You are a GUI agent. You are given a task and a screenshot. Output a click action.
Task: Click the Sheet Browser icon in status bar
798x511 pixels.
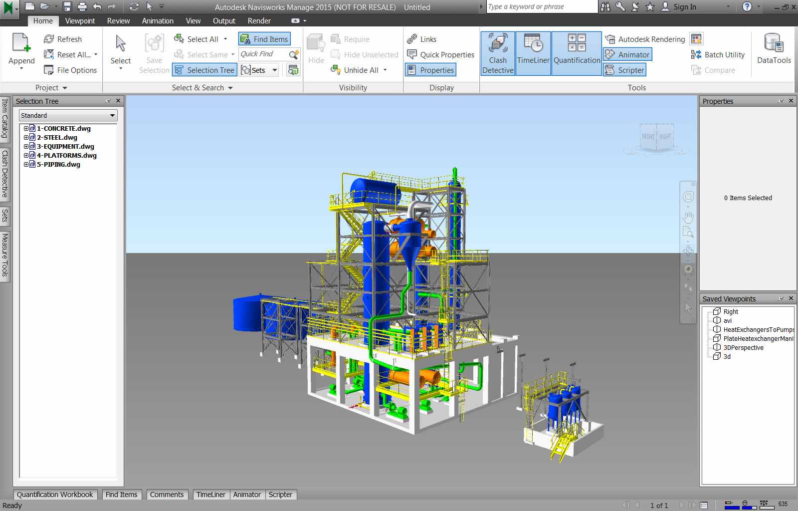(704, 505)
